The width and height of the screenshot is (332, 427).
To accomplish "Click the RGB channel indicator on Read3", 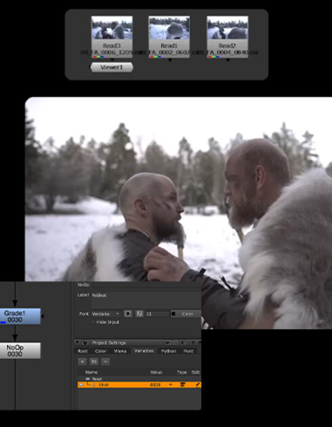I will 98,57.
